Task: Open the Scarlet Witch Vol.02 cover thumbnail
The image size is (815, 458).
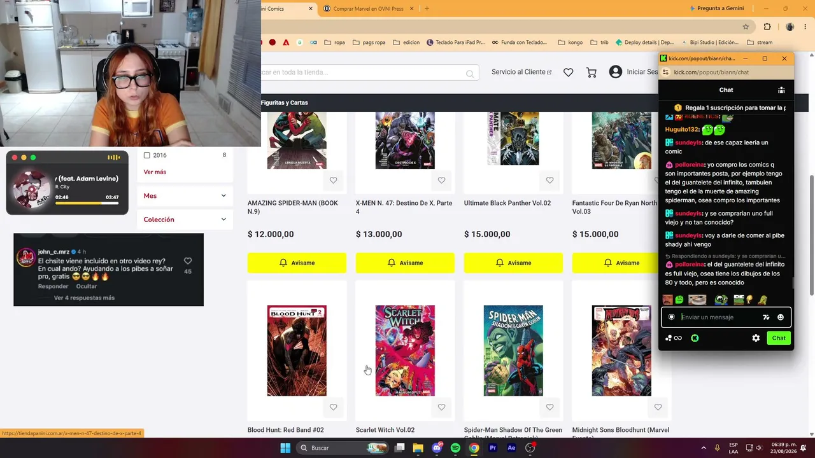Action: tap(405, 350)
